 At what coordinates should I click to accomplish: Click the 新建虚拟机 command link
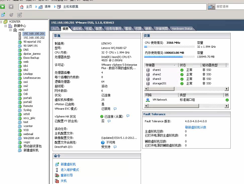tap(68, 164)
